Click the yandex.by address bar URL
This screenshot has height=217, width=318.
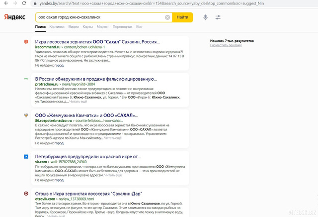point(152,3)
